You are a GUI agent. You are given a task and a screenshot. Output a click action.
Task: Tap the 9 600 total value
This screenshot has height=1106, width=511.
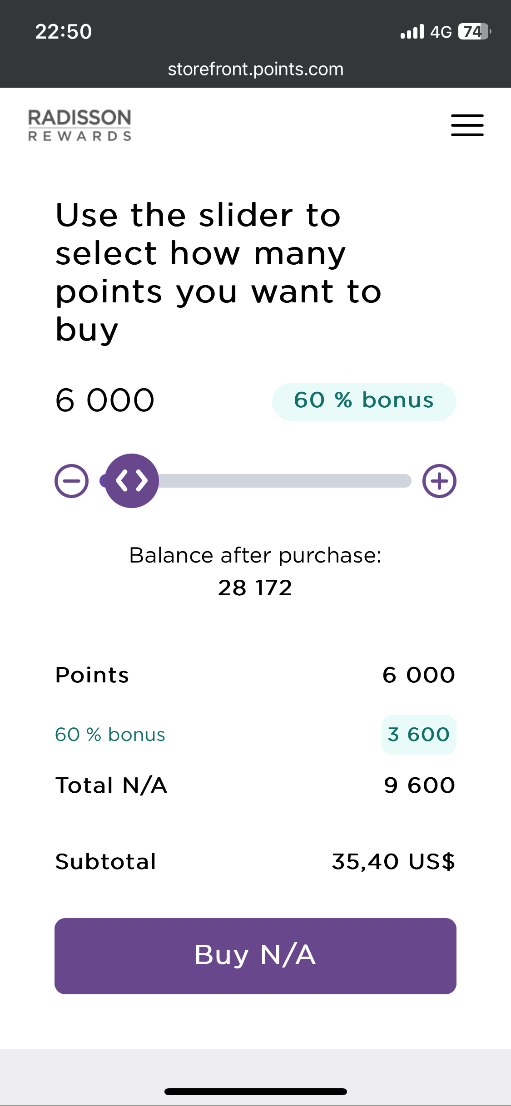[419, 785]
